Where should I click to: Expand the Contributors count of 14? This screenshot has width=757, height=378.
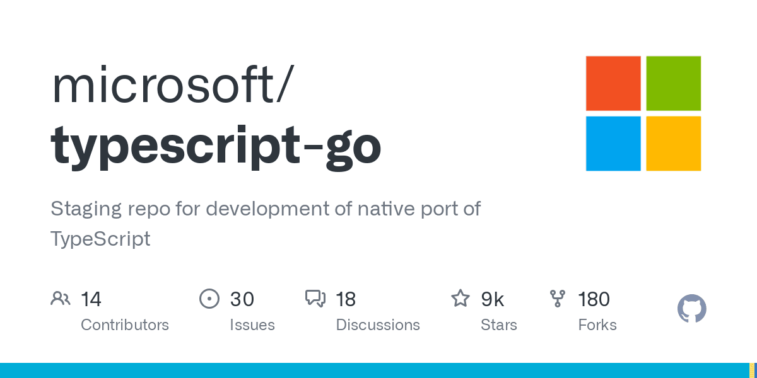pyautogui.click(x=91, y=299)
